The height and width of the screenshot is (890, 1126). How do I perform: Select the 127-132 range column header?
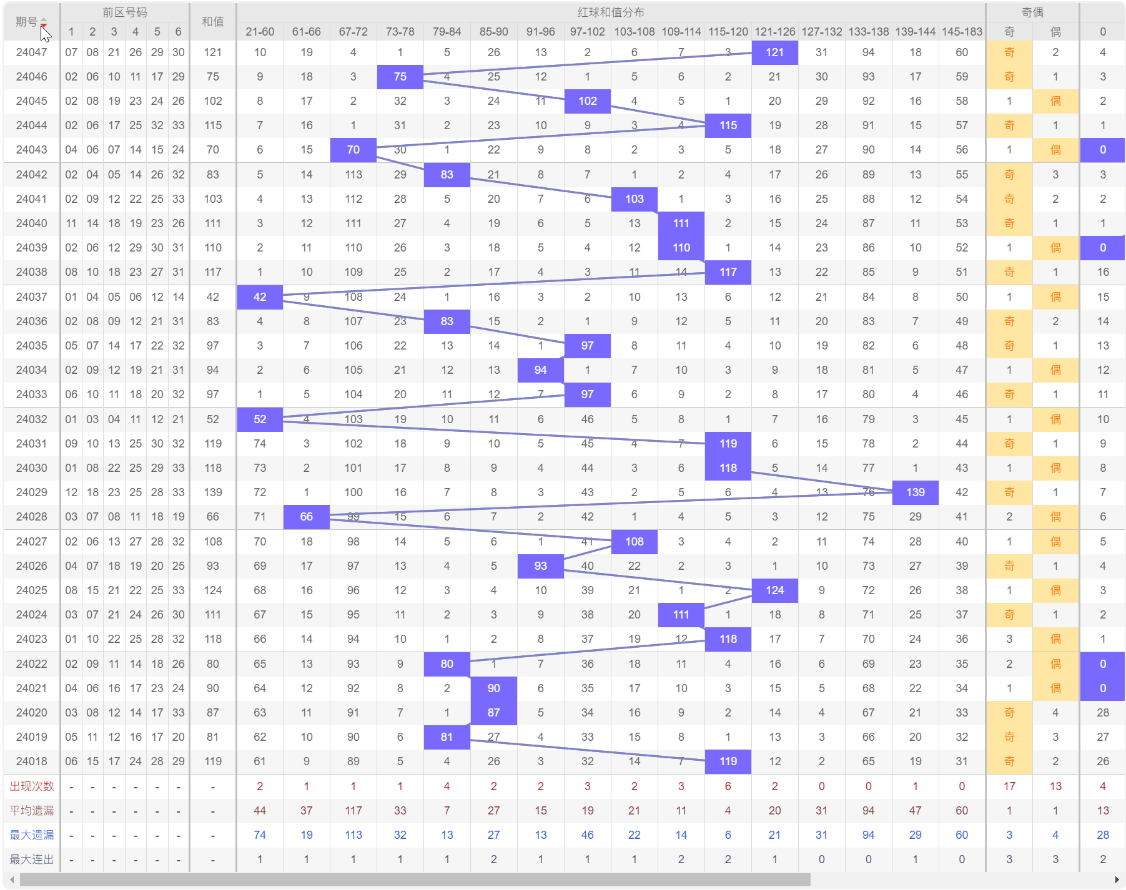[x=822, y=32]
